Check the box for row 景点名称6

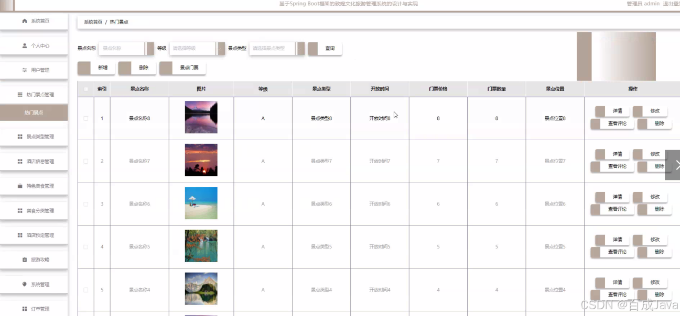tap(86, 204)
